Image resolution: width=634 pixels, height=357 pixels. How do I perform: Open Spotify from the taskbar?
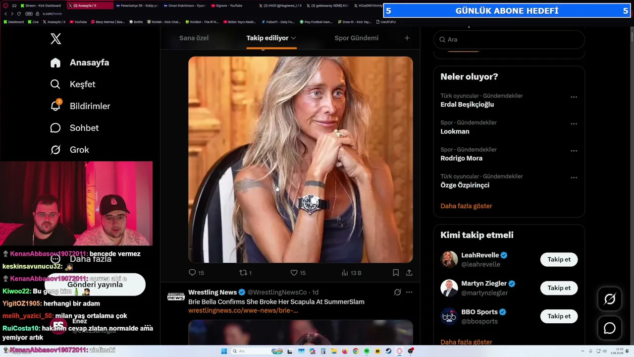click(x=367, y=351)
